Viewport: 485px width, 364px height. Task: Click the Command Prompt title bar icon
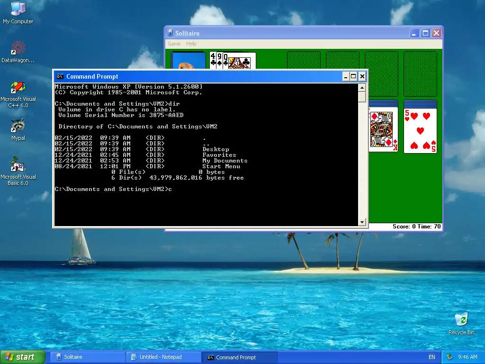tap(60, 76)
